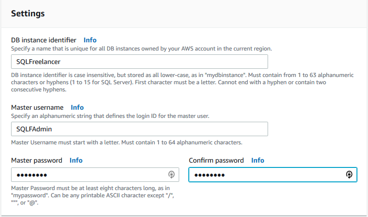Click the Master password label text
368x217 pixels.
[37, 160]
